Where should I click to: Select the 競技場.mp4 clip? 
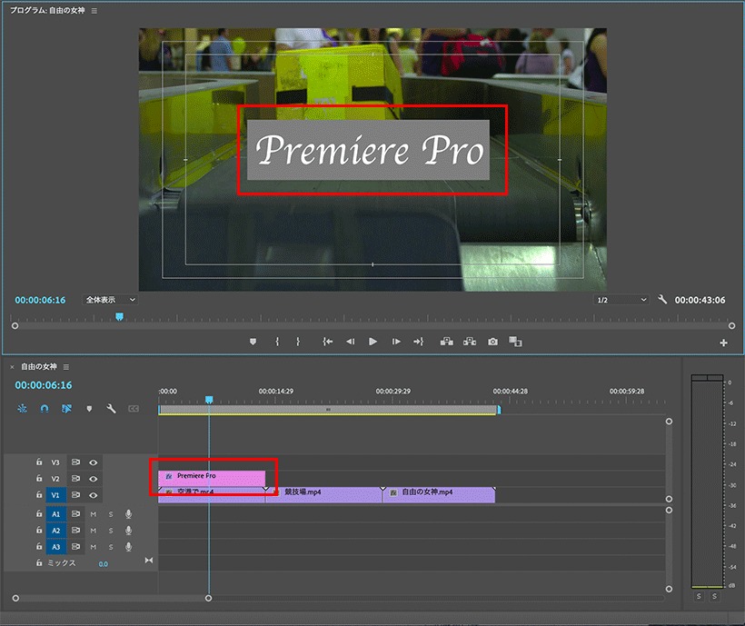[x=324, y=494]
